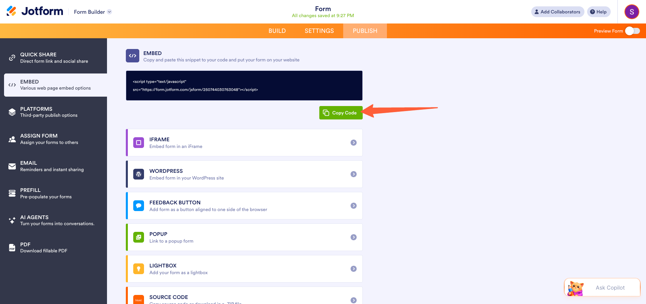Click the Form title text
The image size is (646, 304).
[323, 9]
